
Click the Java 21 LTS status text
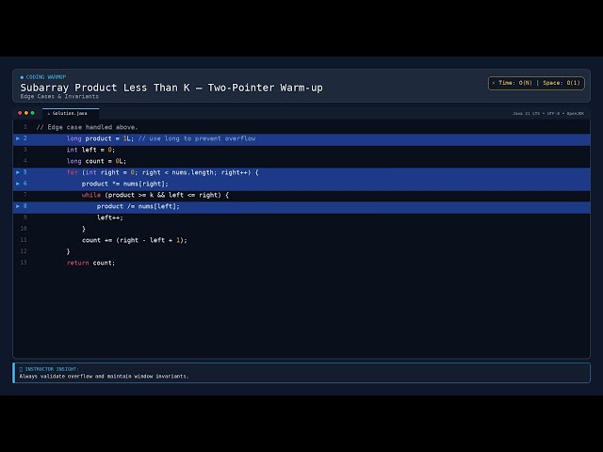coord(548,113)
